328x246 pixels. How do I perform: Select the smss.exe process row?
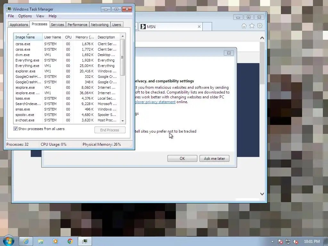tap(67, 109)
